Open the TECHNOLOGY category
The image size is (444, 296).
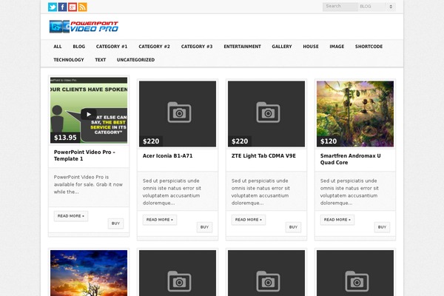(x=69, y=60)
